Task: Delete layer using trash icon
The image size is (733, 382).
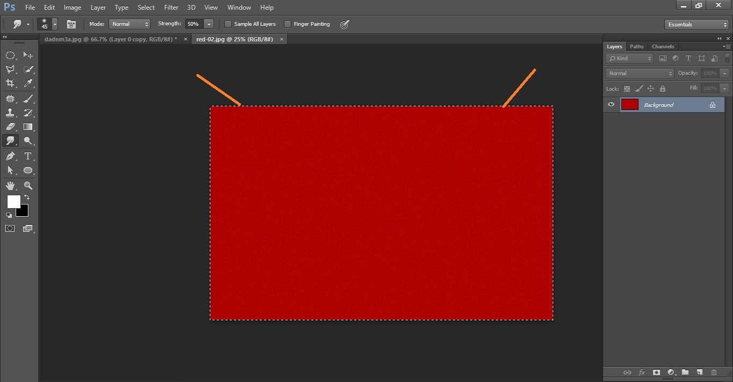Action: (x=714, y=372)
